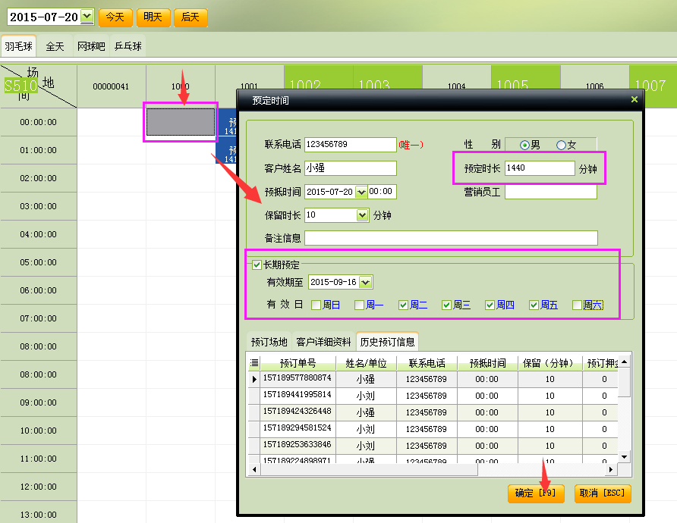Switch to the 全天 tab
Image resolution: width=677 pixels, height=523 pixels.
(x=55, y=46)
